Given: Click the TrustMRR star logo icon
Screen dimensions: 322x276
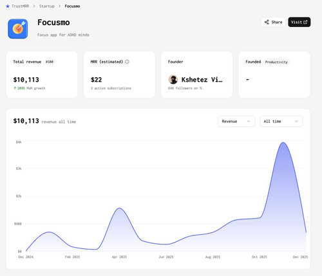Looking at the screenshot, I should click(8, 6).
